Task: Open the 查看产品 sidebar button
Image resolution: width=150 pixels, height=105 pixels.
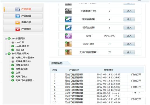Action: 23,22
